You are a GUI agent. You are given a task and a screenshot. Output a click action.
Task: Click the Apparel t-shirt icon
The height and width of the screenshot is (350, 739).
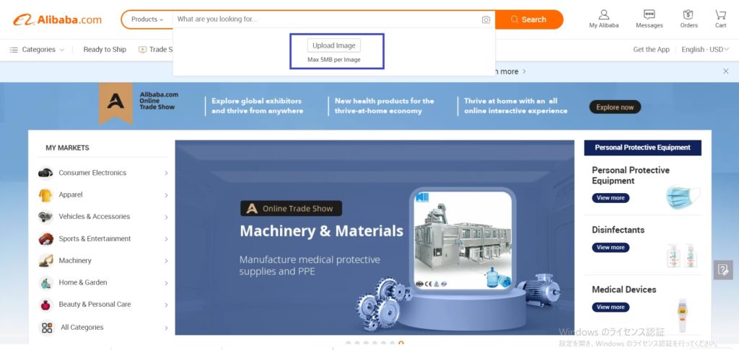pyautogui.click(x=45, y=194)
